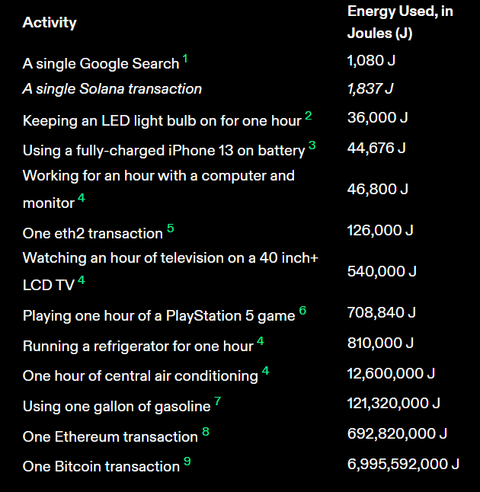Open footnote 4 after computer and monitor
Image resolution: width=480 pixels, height=492 pixels.
point(82,199)
